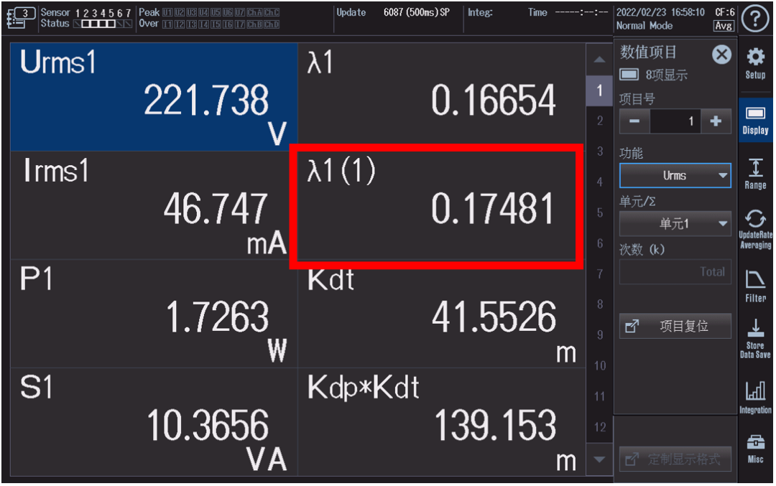Select page 11 in page list
The width and height of the screenshot is (776, 486).
(599, 397)
